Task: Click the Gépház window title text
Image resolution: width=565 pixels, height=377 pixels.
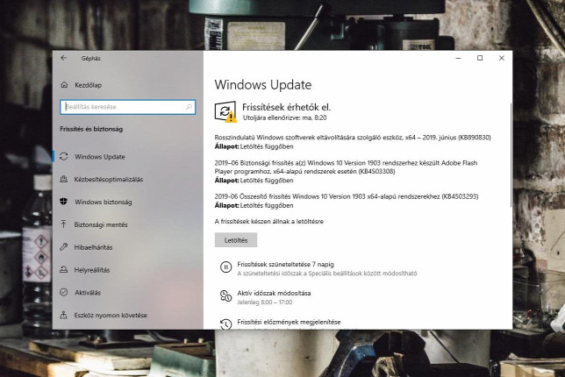Action: tap(91, 59)
